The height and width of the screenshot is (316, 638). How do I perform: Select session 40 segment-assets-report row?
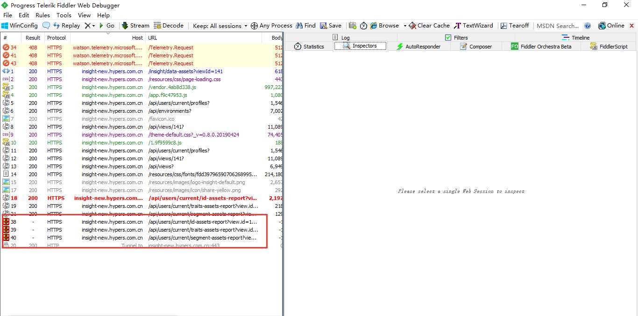[x=142, y=238]
